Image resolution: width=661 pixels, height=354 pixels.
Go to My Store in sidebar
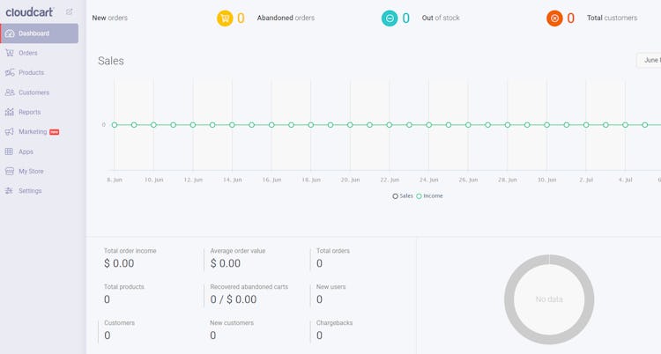tap(31, 171)
